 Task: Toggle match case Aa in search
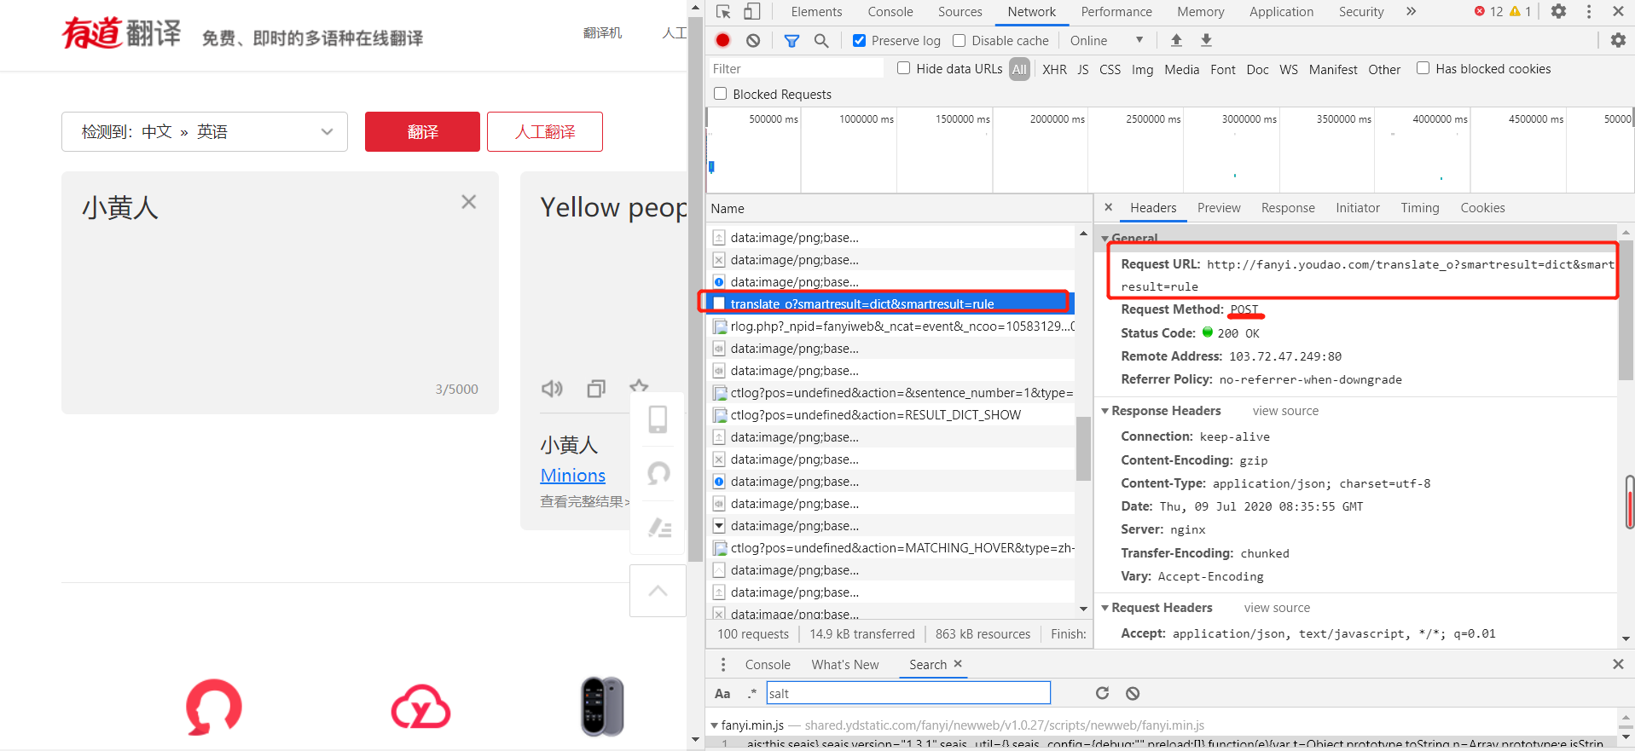point(722,693)
